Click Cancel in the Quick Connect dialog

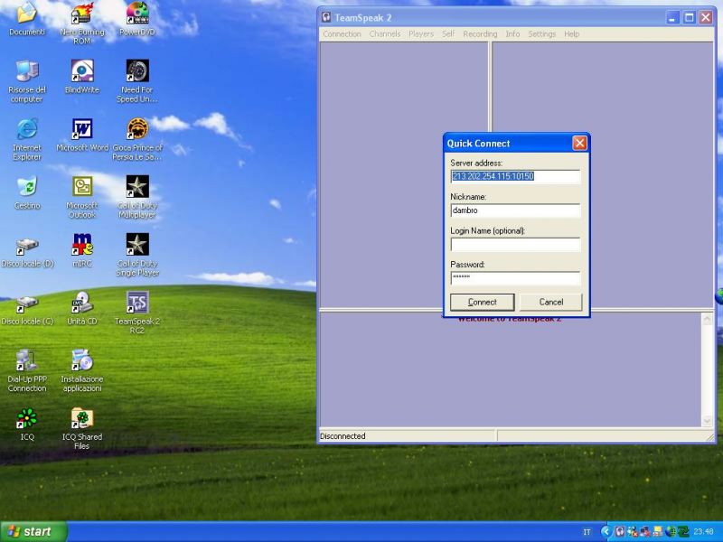pos(551,303)
